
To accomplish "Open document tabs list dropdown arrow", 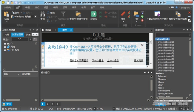I will [151, 30].
